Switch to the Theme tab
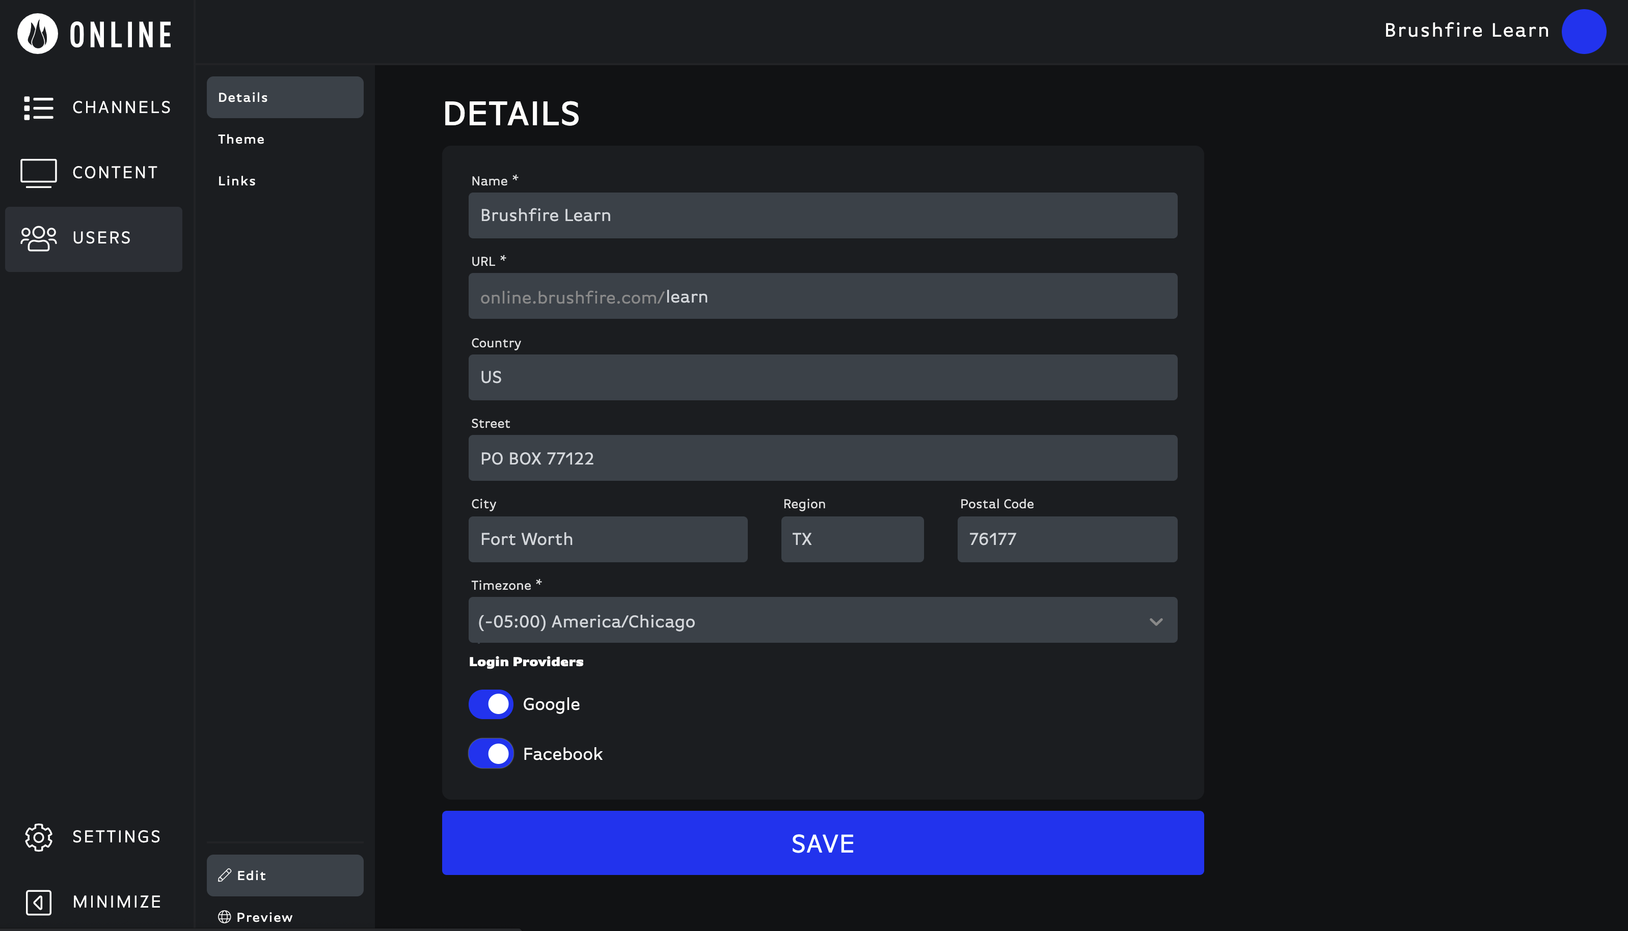 pos(241,139)
